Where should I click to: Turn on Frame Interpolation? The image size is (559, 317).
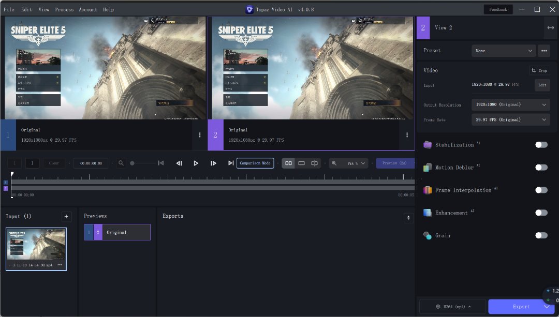pos(541,190)
